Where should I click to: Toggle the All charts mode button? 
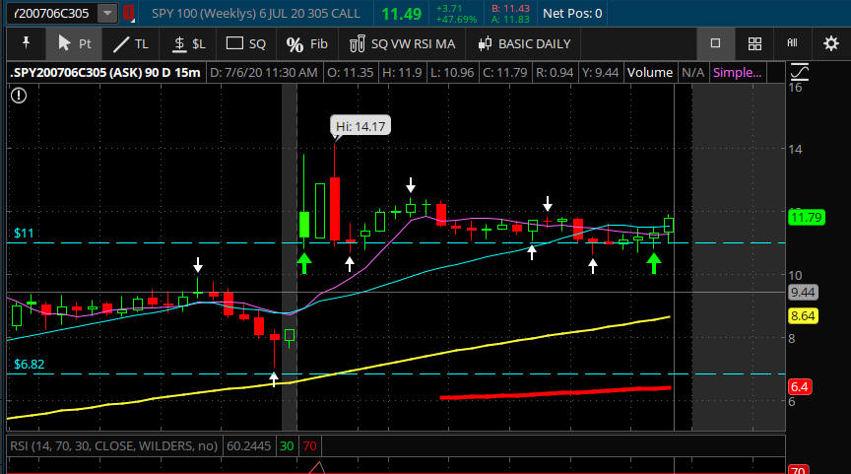792,43
